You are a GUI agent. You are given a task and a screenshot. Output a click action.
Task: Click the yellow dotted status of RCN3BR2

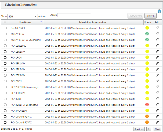click(147, 99)
